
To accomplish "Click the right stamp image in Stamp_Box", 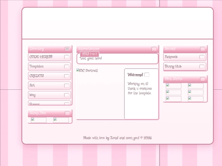I will tap(61, 120).
